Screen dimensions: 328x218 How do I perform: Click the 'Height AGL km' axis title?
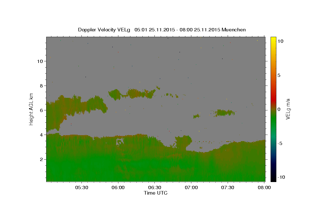point(31,109)
